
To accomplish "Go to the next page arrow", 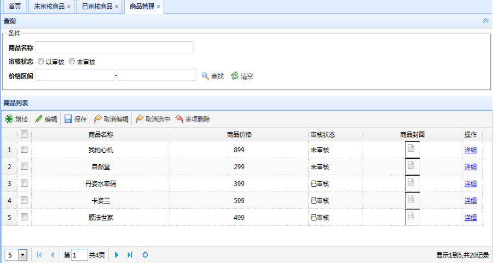I will click(117, 255).
